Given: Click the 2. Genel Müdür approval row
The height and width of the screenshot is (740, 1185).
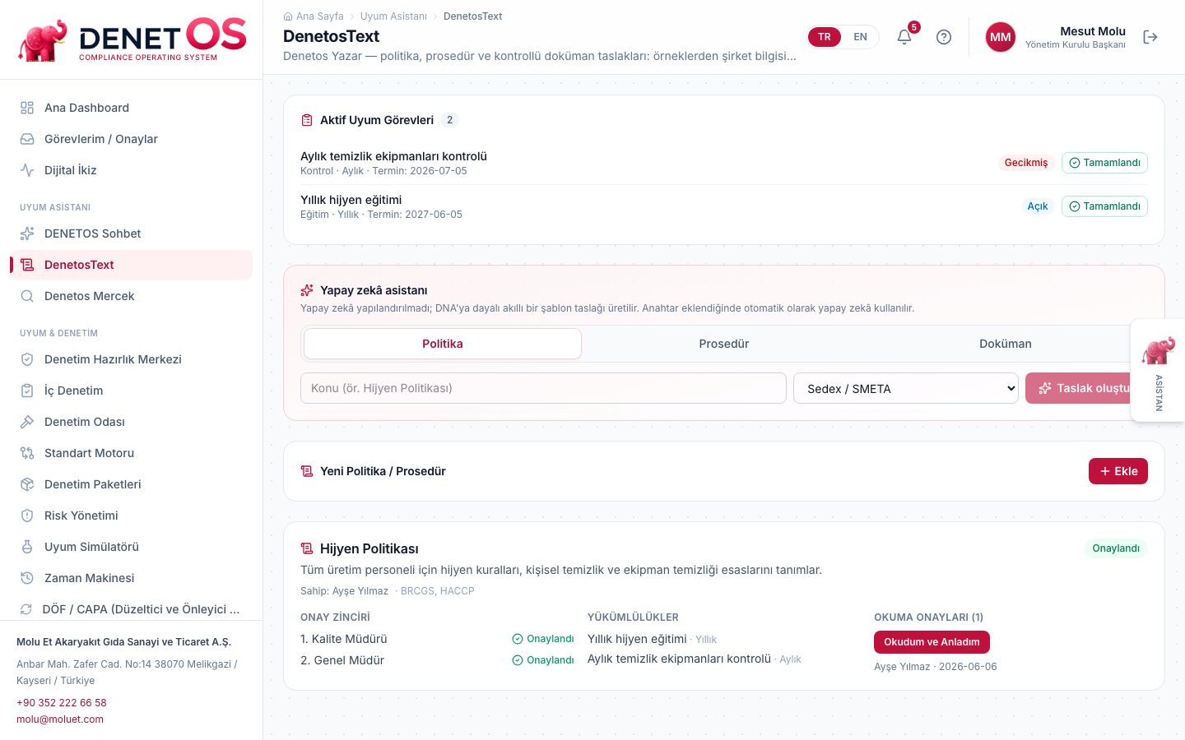Looking at the screenshot, I should coord(437,660).
